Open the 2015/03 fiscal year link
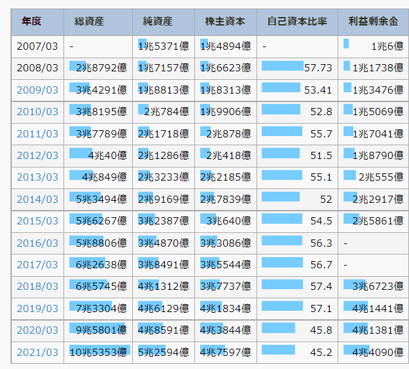The width and height of the screenshot is (409, 369). 37,221
